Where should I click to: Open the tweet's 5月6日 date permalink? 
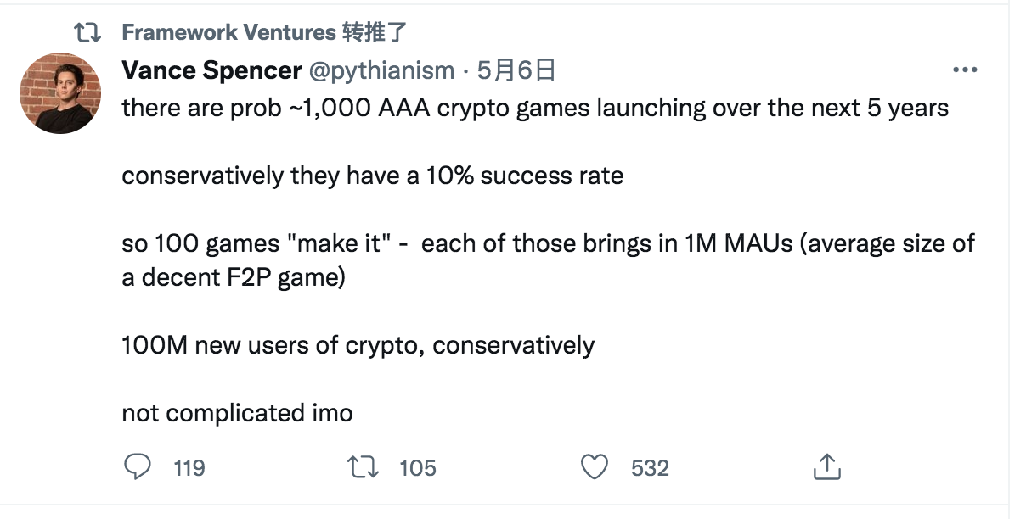[x=516, y=70]
